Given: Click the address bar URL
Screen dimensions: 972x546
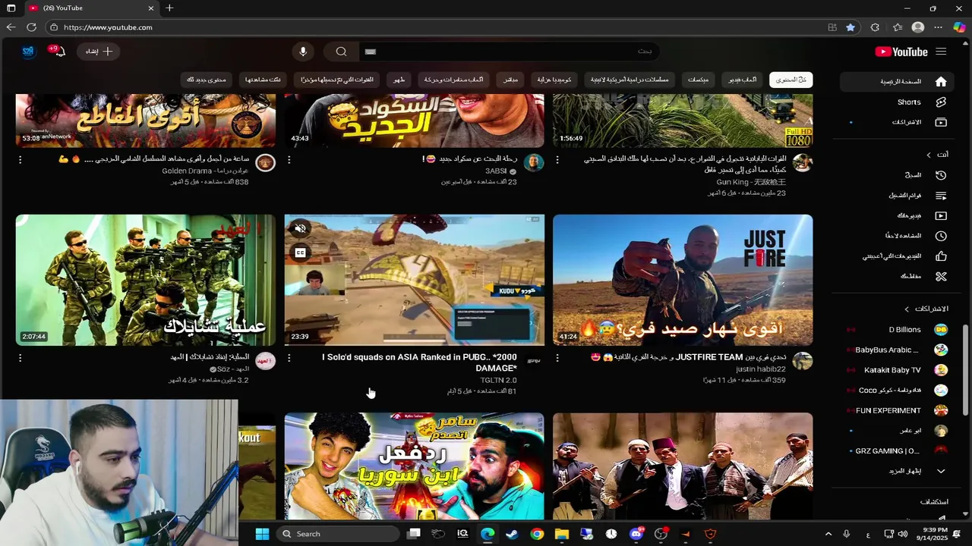Looking at the screenshot, I should click(x=108, y=27).
